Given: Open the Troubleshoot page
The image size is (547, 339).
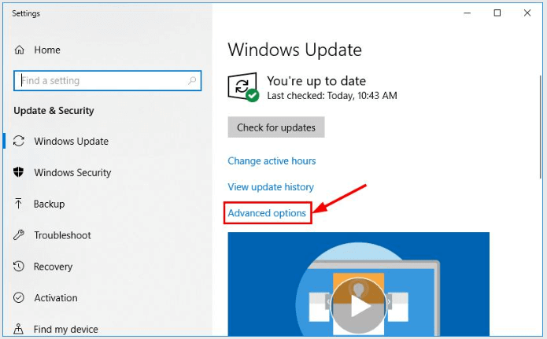Looking at the screenshot, I should (62, 235).
